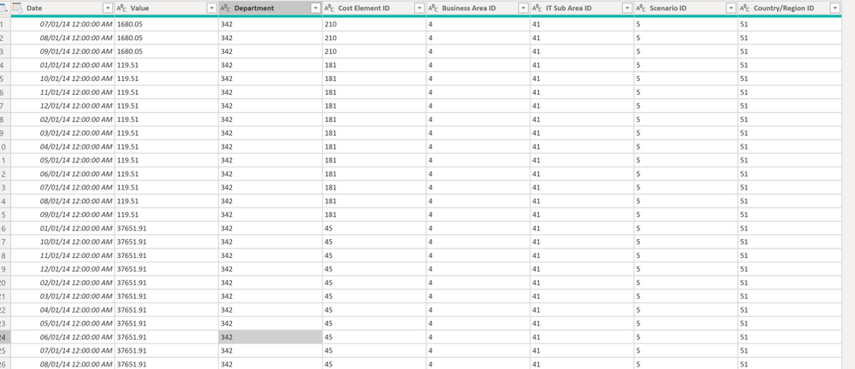Click the Department column's ABC type icon
This screenshot has width=855, height=369.
point(225,9)
